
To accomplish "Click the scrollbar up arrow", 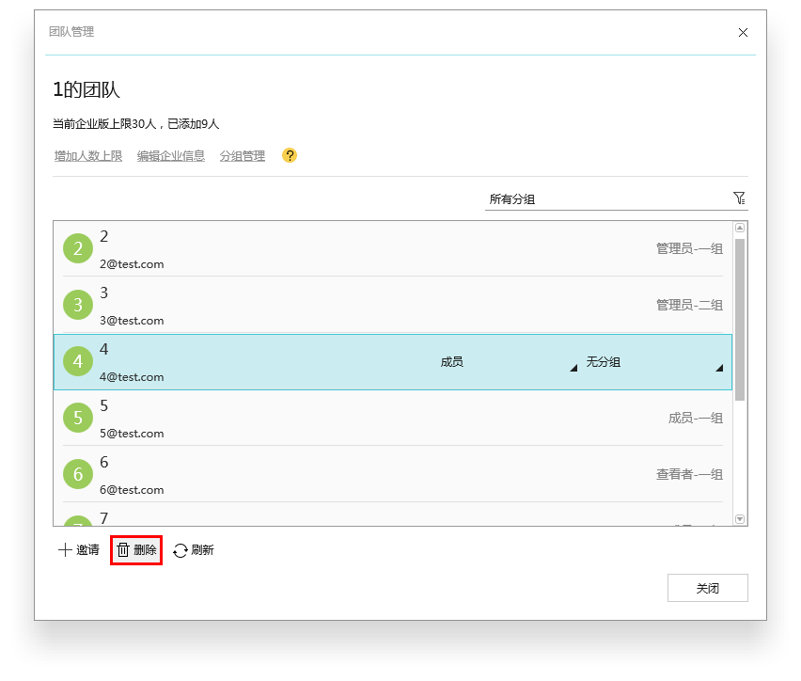I will pos(740,228).
